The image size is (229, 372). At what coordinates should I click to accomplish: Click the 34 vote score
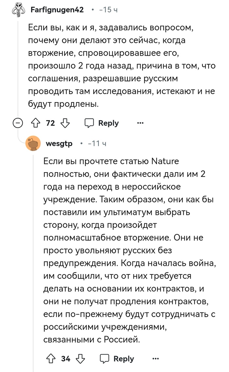pyautogui.click(x=65, y=359)
